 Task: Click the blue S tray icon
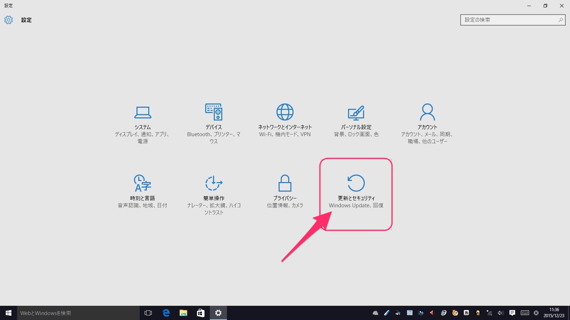pos(410,313)
